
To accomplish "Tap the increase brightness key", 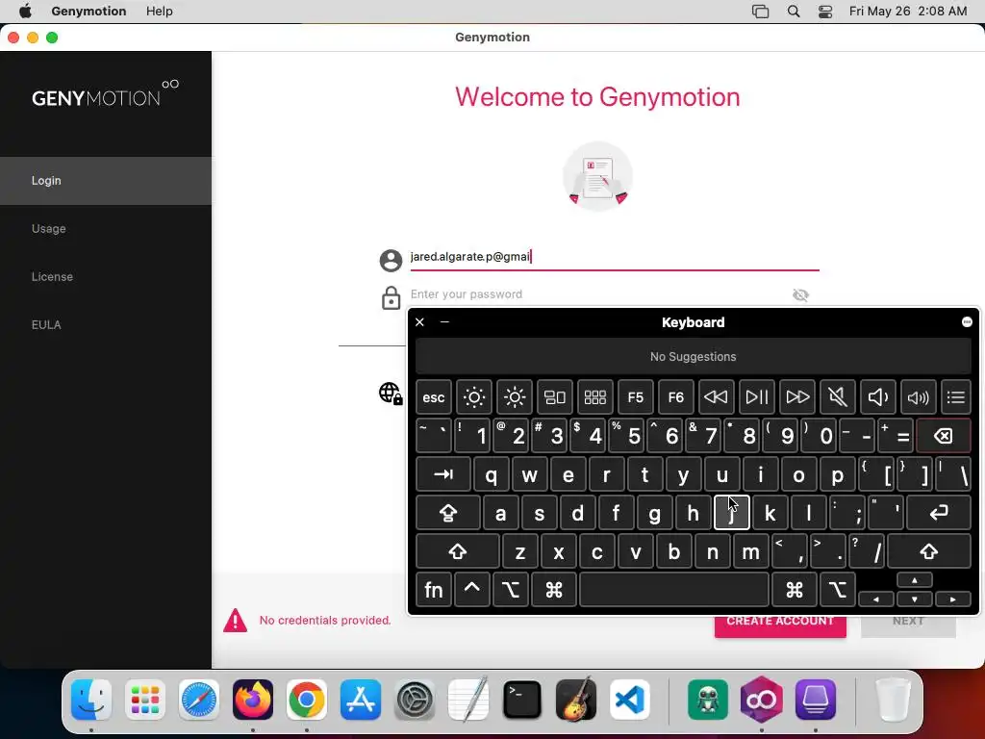I will coord(515,397).
